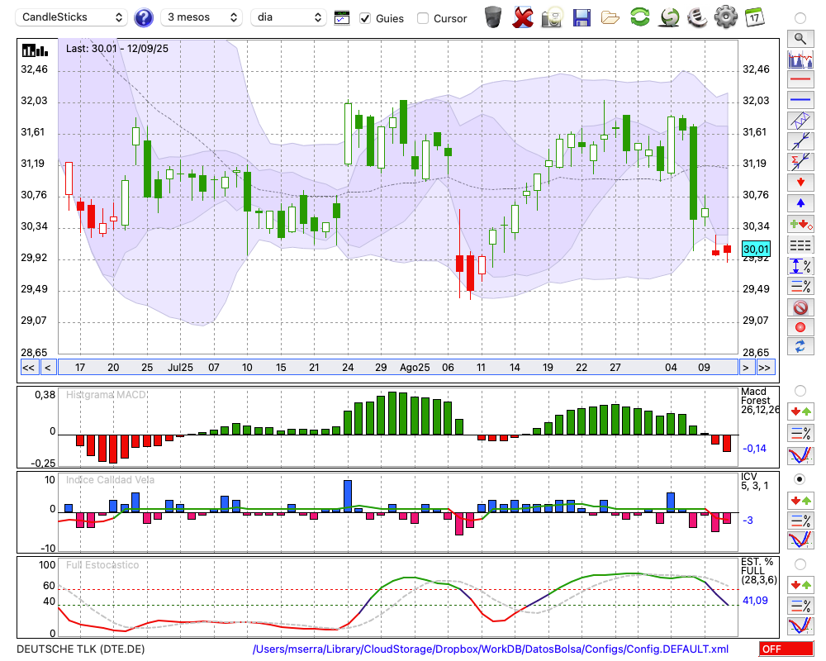Image resolution: width=826 pixels, height=661 pixels.
Task: Step back with the < button
Action: coord(48,368)
